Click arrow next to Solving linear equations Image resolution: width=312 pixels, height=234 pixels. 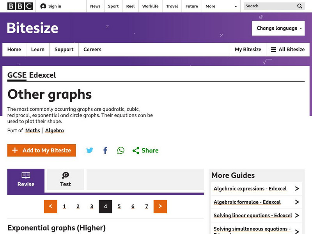[297, 215]
